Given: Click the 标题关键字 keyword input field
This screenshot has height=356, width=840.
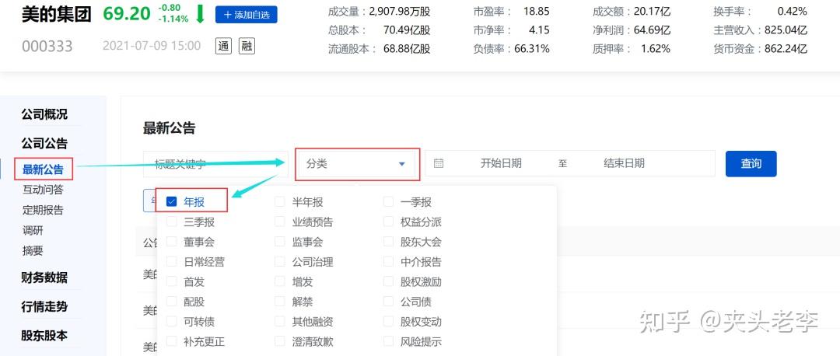Looking at the screenshot, I should 216,164.
